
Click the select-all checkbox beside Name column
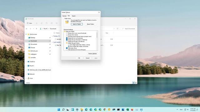click(x=54, y=33)
